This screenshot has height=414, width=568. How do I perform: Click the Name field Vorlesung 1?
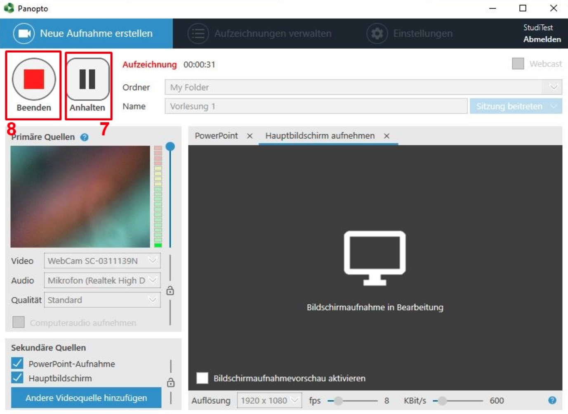[x=316, y=106]
